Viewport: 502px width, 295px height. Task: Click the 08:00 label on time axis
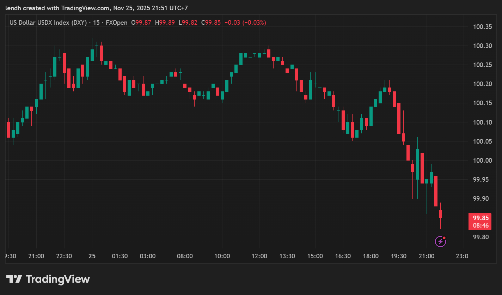185,256
